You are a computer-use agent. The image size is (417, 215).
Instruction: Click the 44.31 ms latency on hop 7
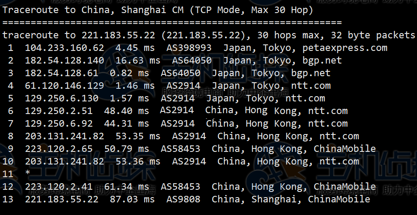pyautogui.click(x=127, y=124)
